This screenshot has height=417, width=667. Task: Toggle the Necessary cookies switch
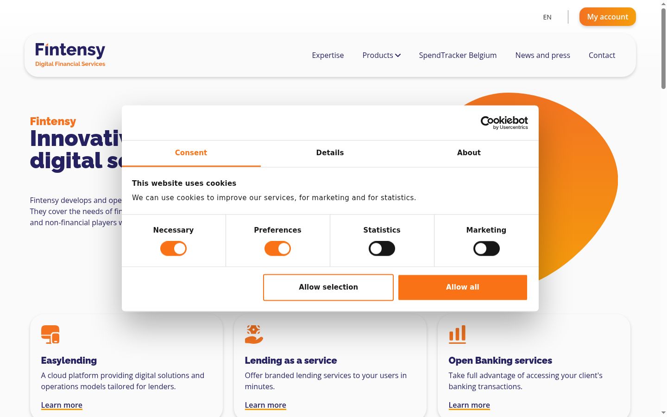tap(173, 249)
